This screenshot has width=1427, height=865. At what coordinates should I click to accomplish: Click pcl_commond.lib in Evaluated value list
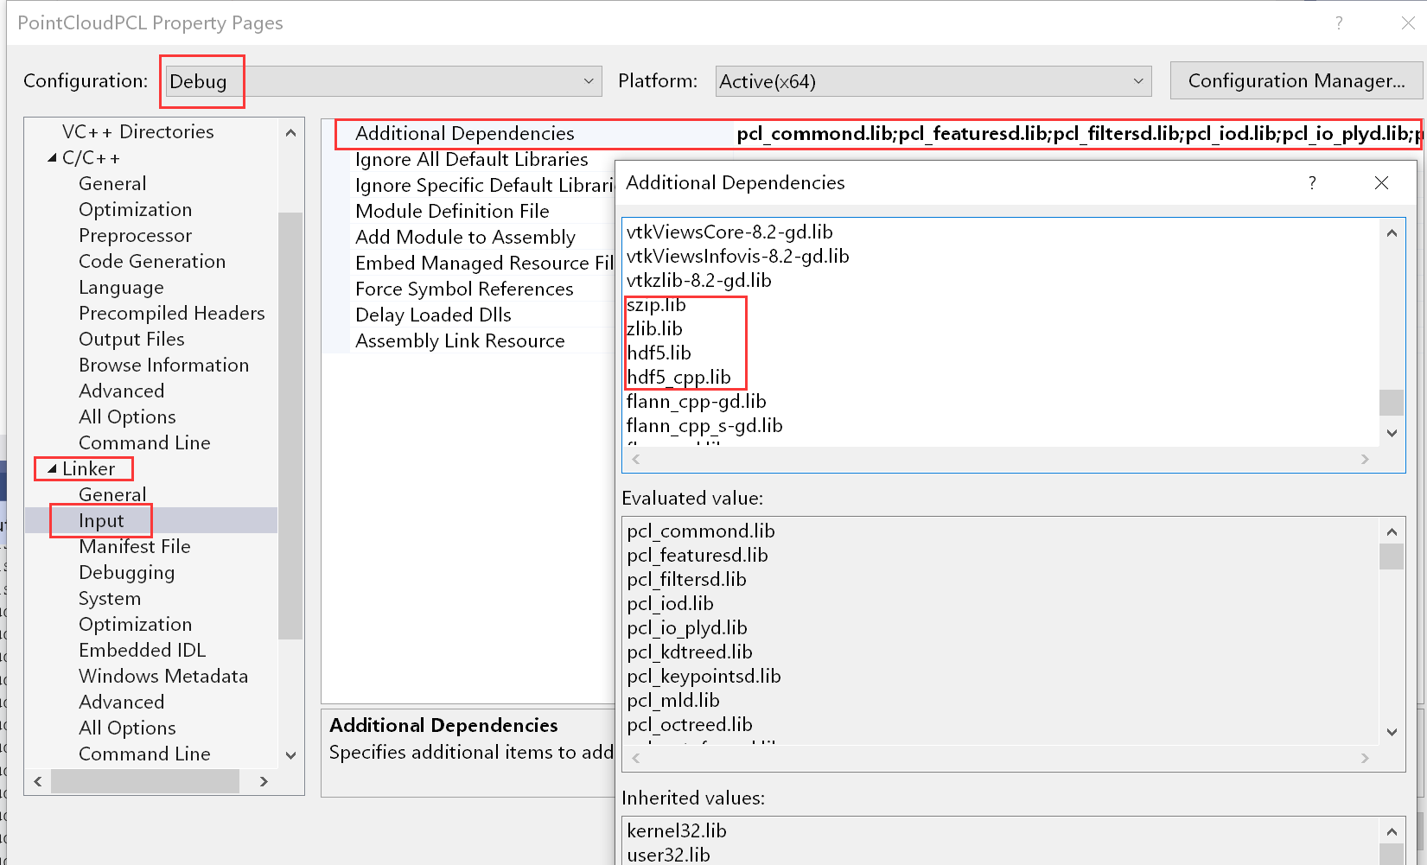[701, 531]
